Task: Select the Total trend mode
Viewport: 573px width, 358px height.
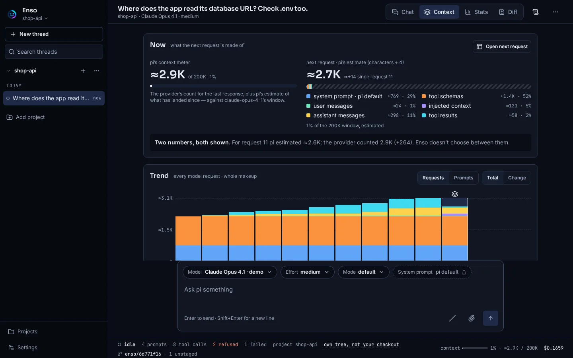Action: click(x=493, y=178)
